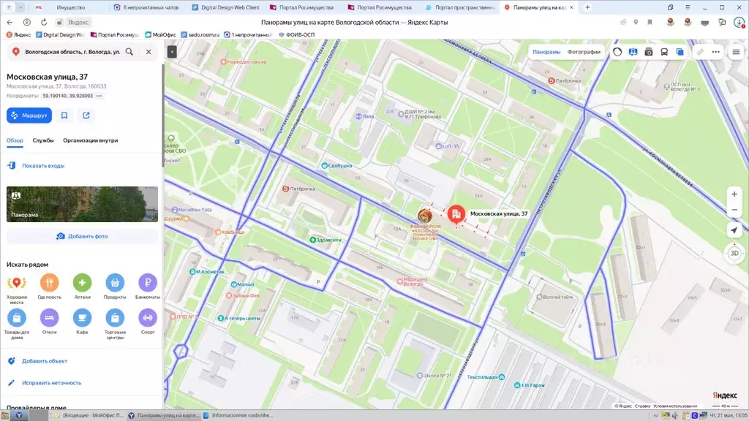Screen dimensions: 749x421
Task: Click the page bookmark icon in address bar
Action: [x=650, y=22]
